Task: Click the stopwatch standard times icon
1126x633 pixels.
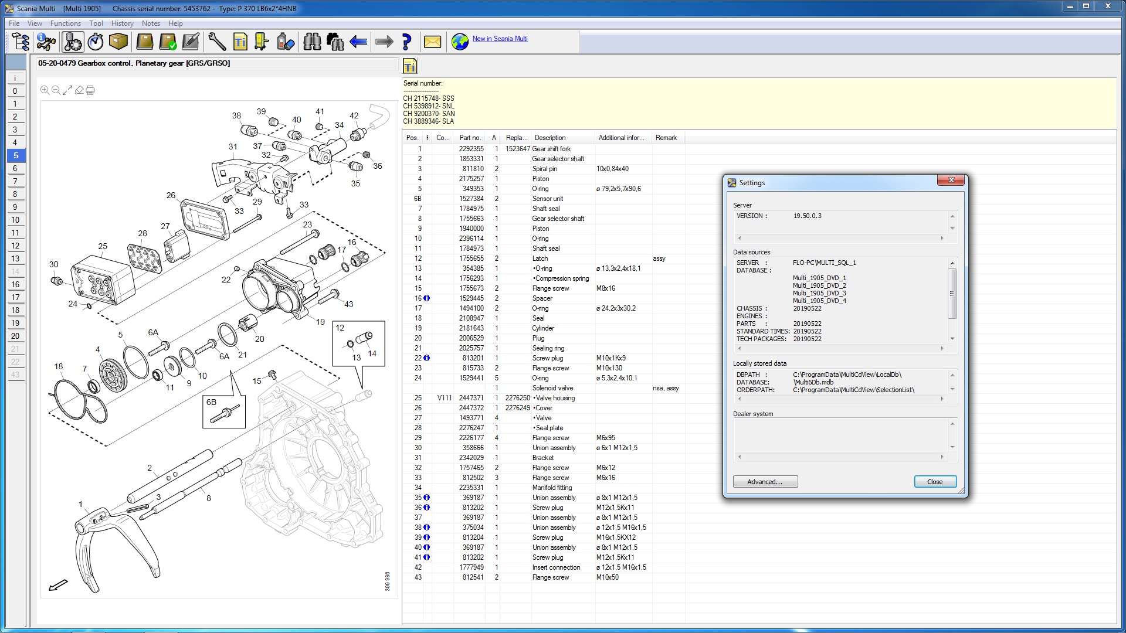Action: [x=96, y=42]
